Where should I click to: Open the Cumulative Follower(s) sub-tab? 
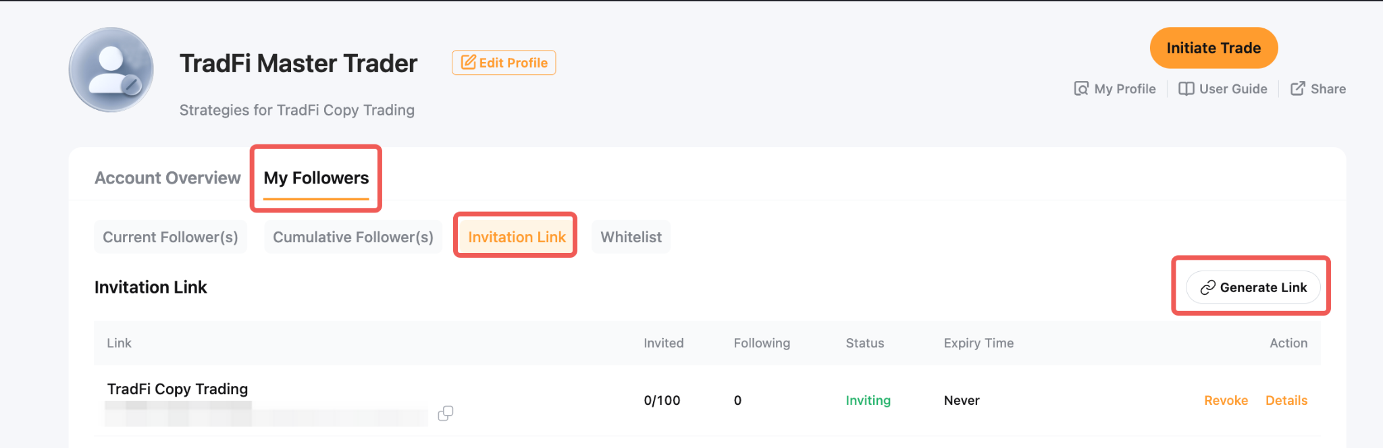tap(353, 237)
